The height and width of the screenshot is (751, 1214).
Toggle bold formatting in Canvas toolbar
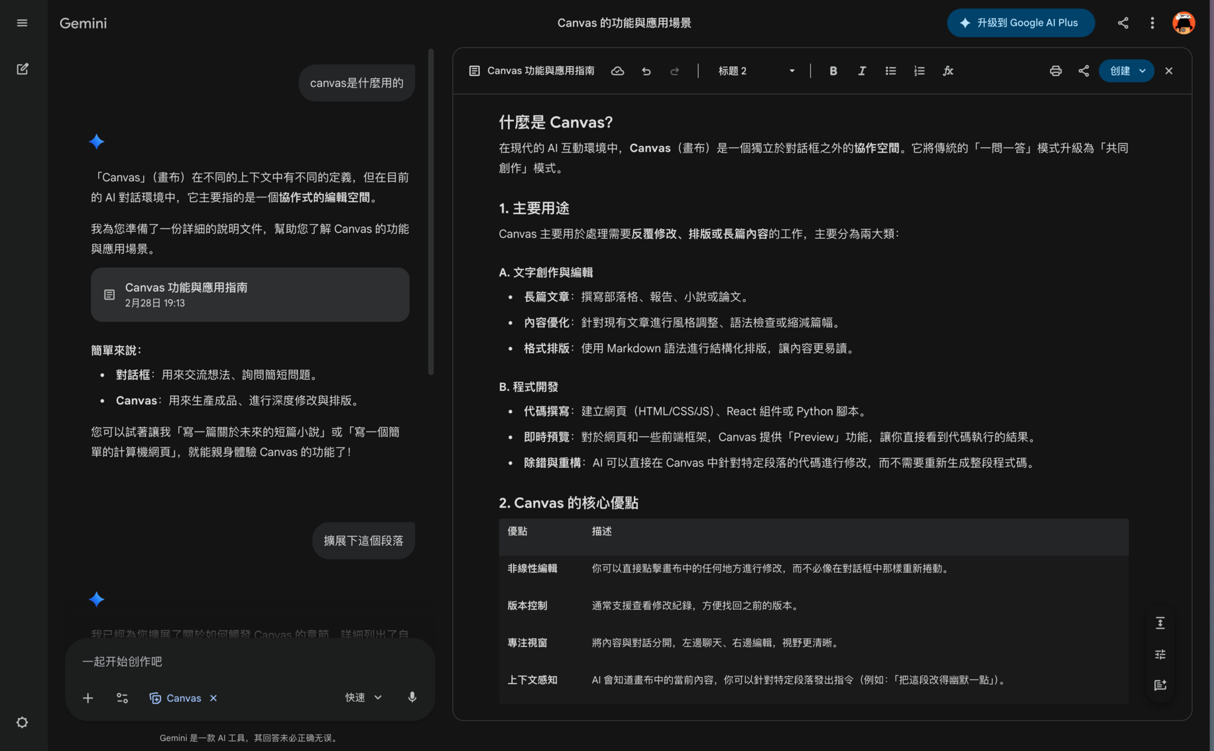coord(833,71)
